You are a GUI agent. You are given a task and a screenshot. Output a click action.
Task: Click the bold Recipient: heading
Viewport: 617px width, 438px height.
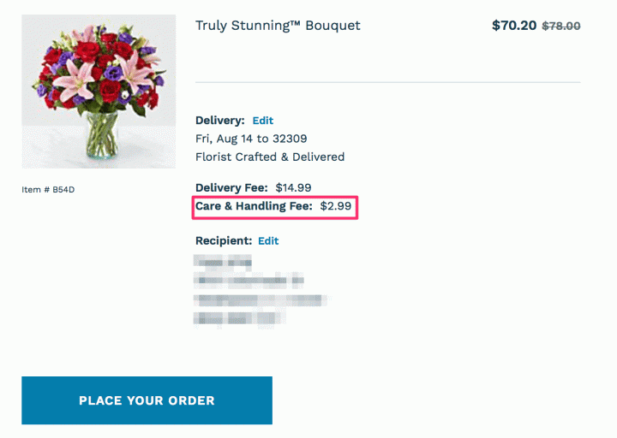coord(224,240)
